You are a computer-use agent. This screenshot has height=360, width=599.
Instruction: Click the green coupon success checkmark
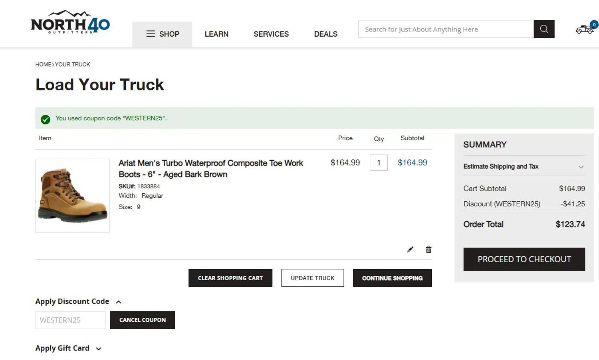[x=46, y=119]
